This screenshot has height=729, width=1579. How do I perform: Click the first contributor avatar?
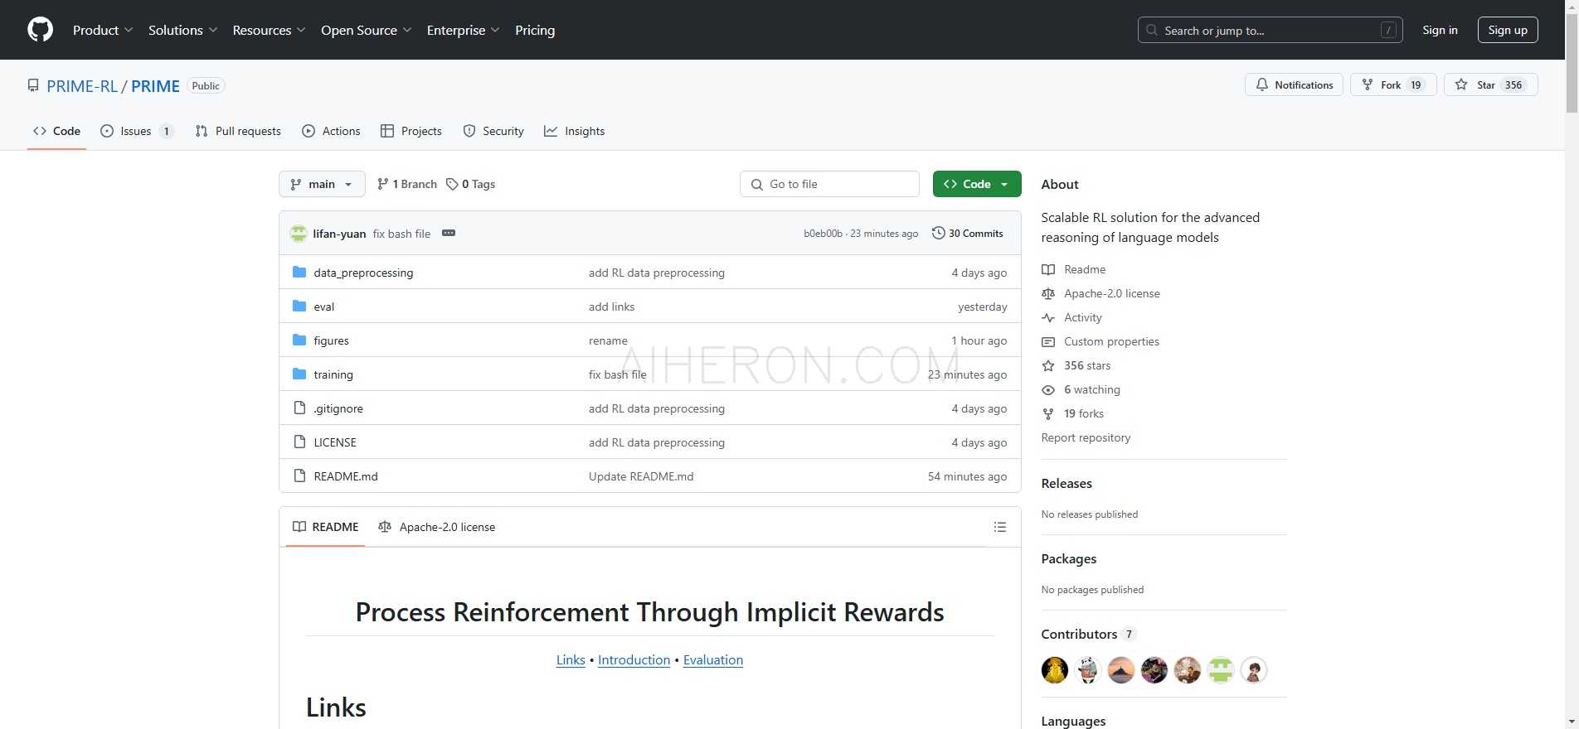click(1055, 669)
